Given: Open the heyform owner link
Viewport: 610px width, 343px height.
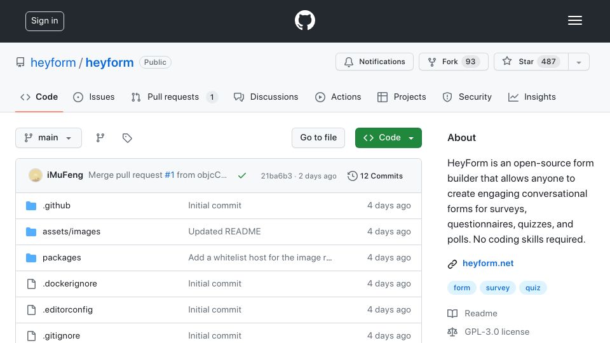Looking at the screenshot, I should point(53,63).
